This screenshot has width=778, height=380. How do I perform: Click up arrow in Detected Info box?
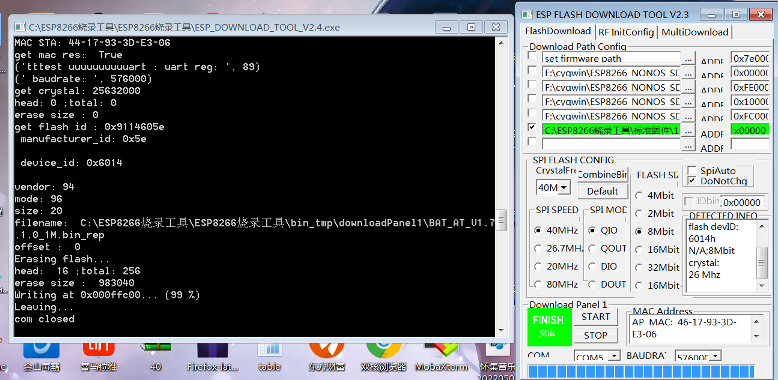tap(762, 226)
